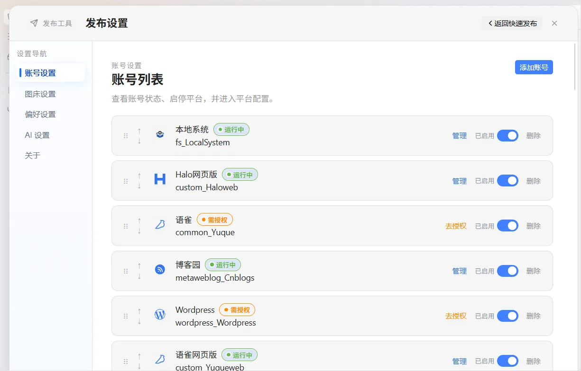Toggle the Halo网页版 enabled switch
The width and height of the screenshot is (581, 371).
(x=507, y=181)
